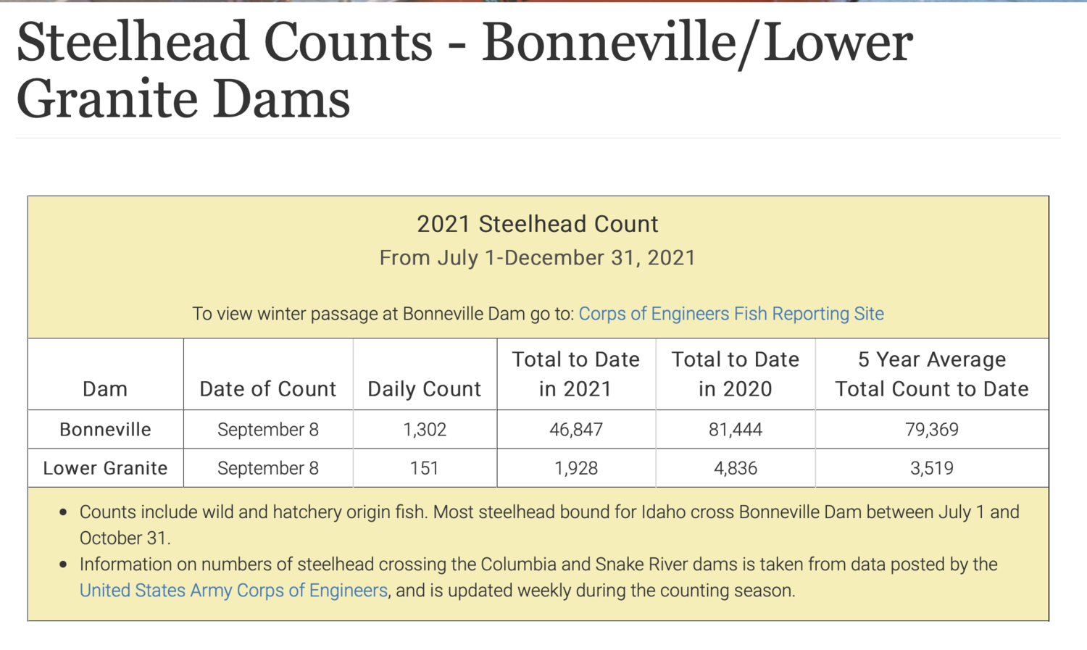
Task: Click Bonneville 2020 total 81,444
Action: point(736,430)
